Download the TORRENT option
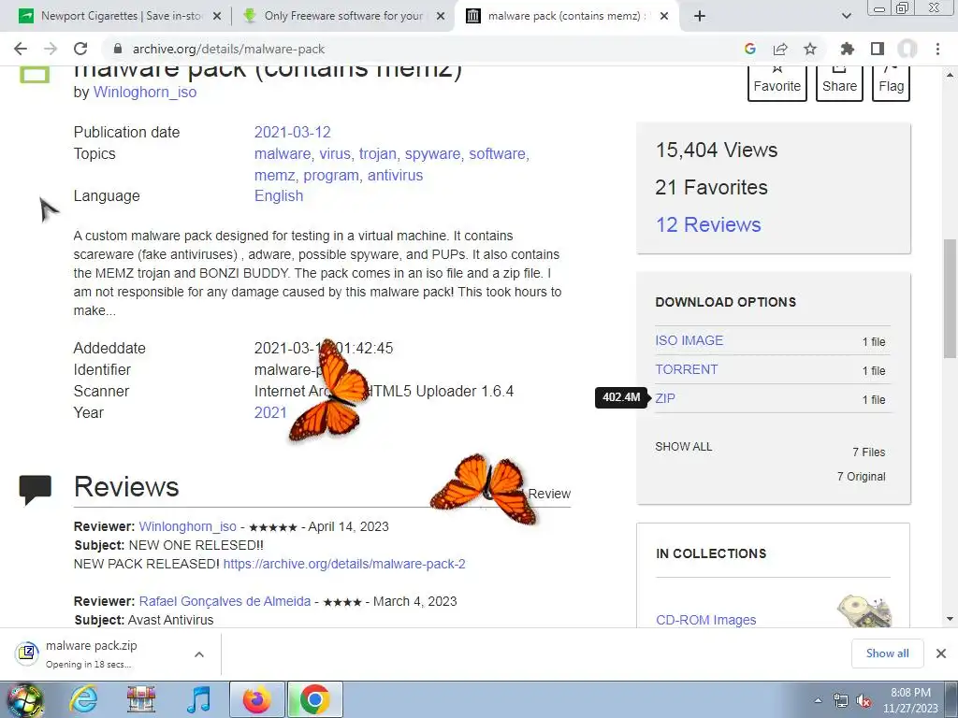The width and height of the screenshot is (958, 718). coord(687,369)
